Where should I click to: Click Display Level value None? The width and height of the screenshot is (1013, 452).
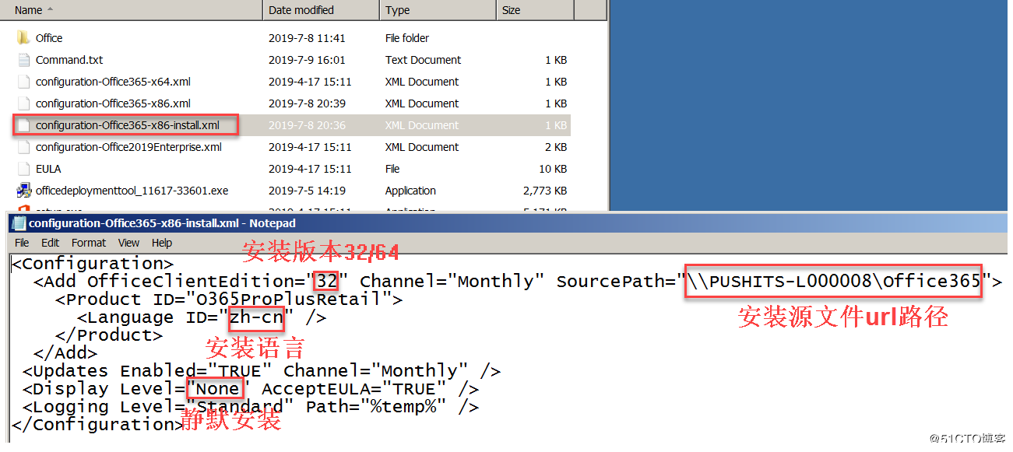click(218, 389)
